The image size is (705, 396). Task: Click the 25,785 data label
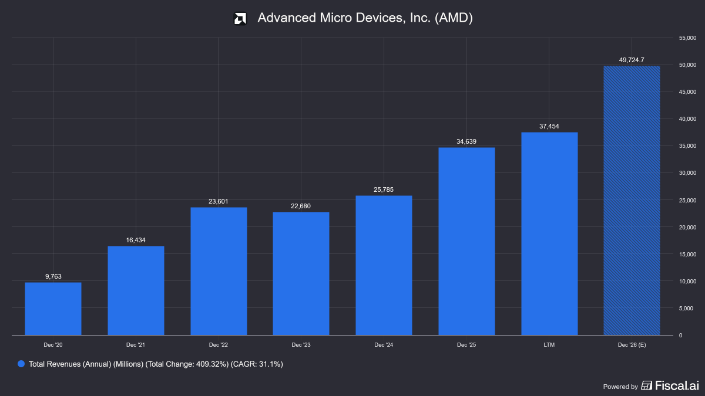coord(384,189)
